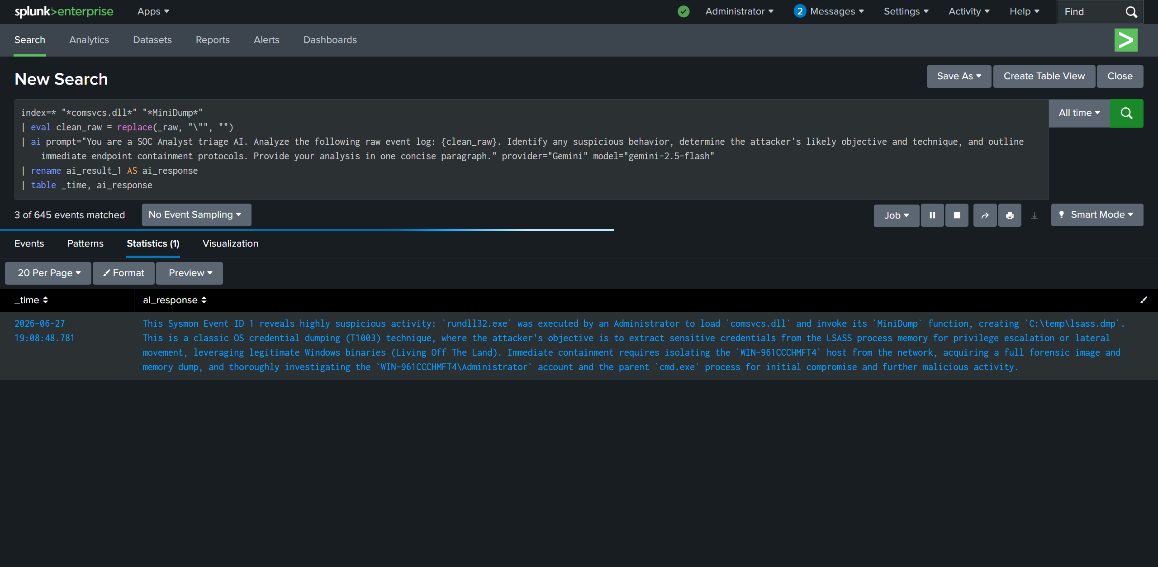Switch to the Events tab

pyautogui.click(x=29, y=244)
